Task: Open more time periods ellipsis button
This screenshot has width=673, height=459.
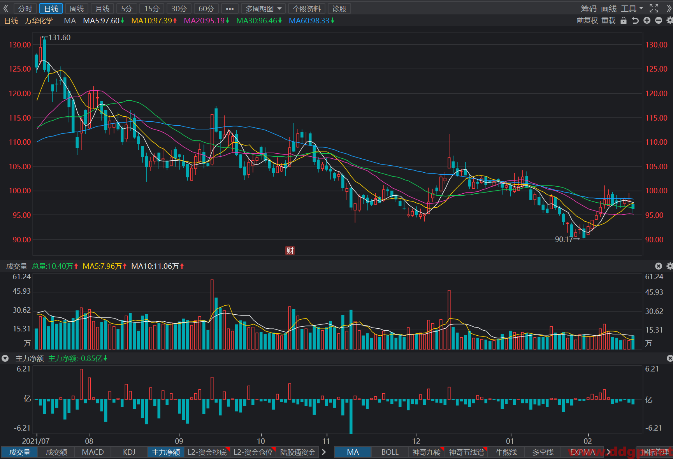Action: coord(230,9)
